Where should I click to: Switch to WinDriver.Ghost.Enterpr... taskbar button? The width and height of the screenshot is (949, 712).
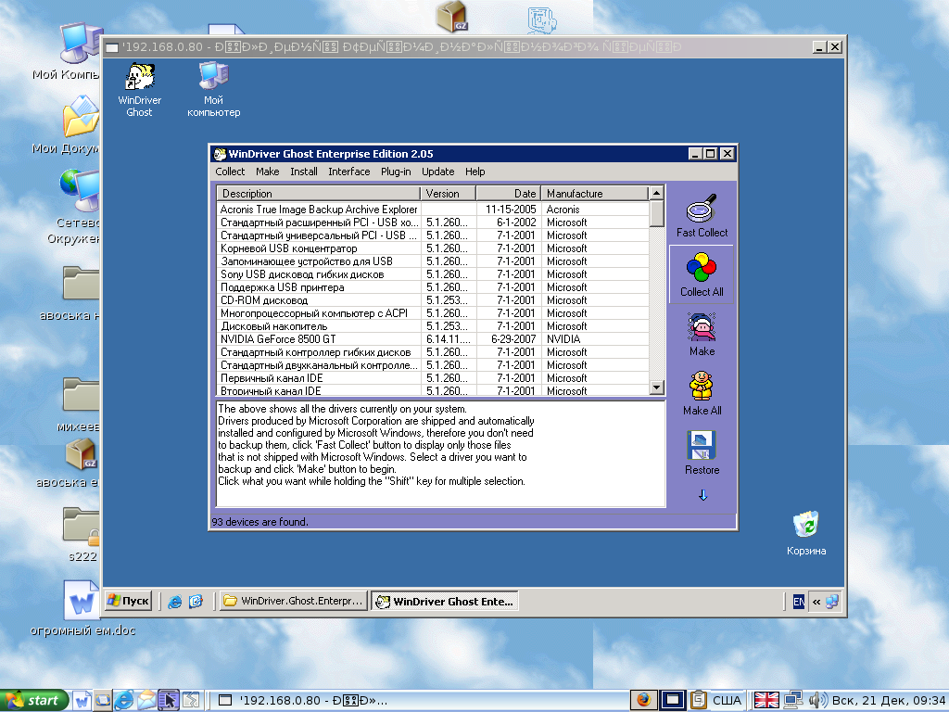293,601
